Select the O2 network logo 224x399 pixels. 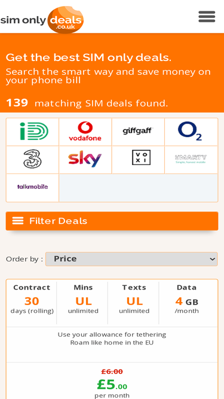pos(191,132)
